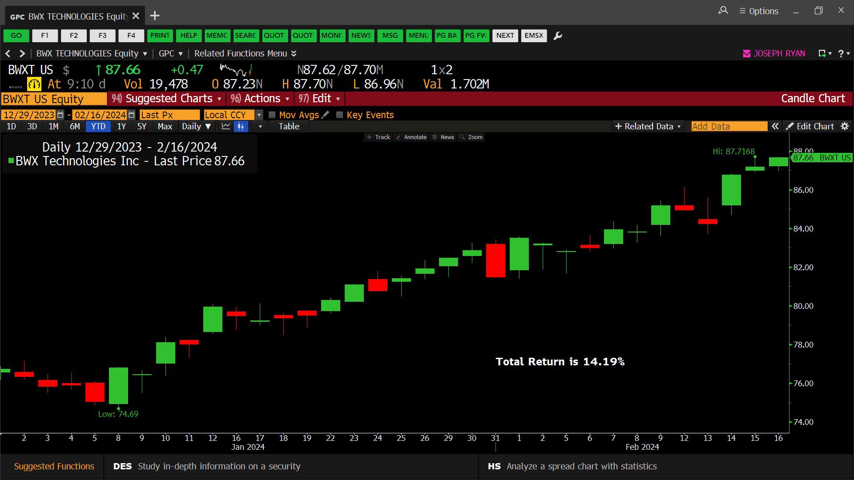This screenshot has width=854, height=480.
Task: Click the NEWS key
Action: point(361,36)
